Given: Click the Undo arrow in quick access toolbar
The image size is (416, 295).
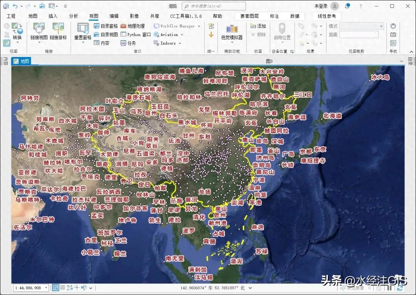Looking at the screenshot, I should point(14,5).
